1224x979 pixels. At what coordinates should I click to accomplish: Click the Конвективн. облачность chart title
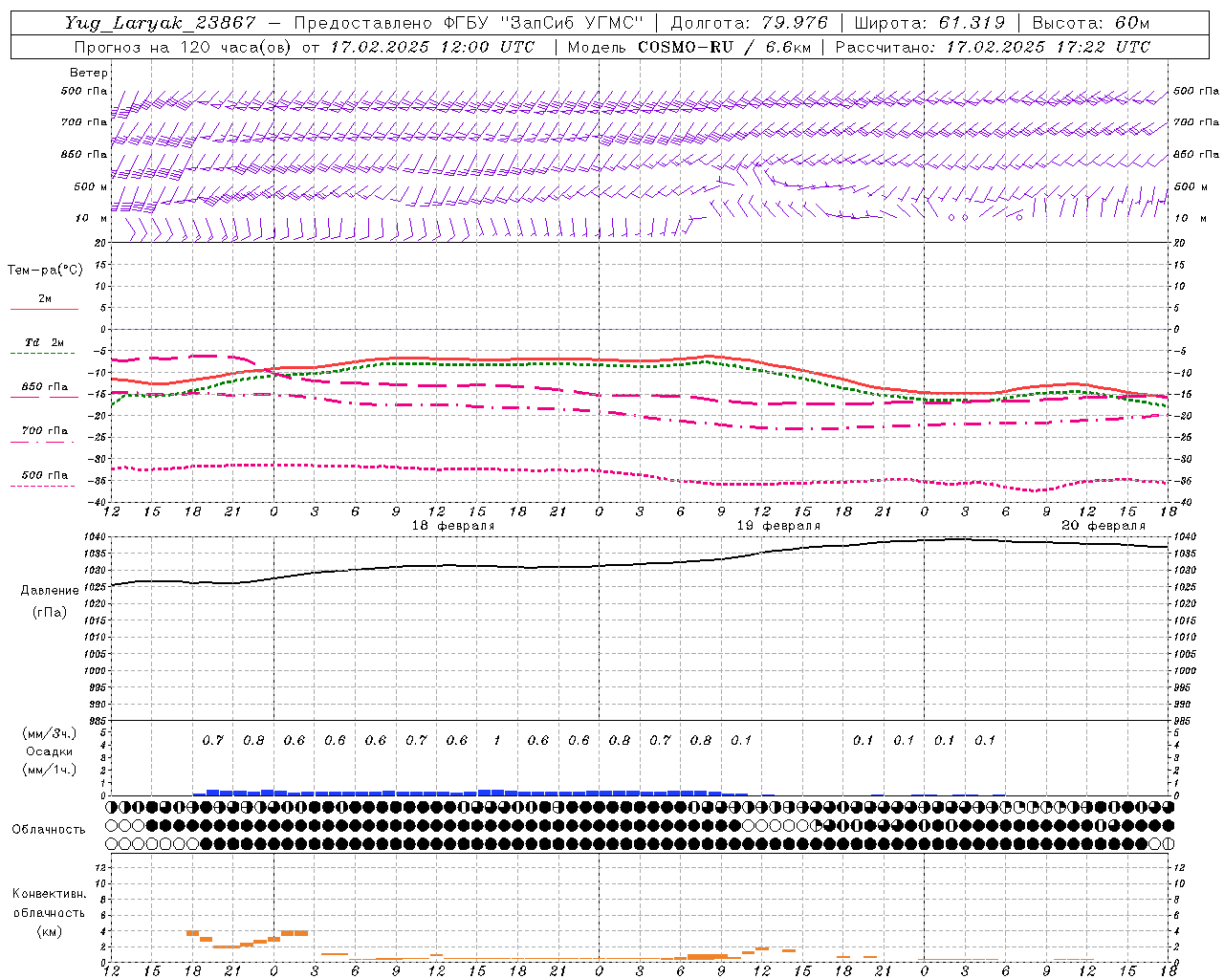click(x=49, y=903)
